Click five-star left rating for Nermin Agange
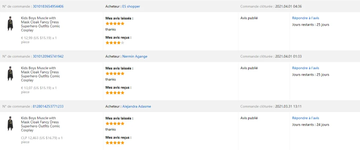The image size is (360, 150). 115,73
